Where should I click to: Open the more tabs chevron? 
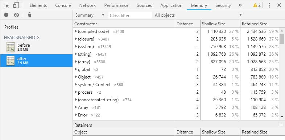pyautogui.click(x=240, y=5)
